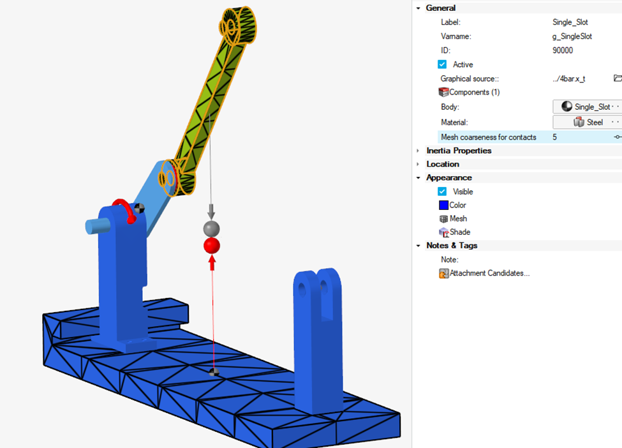Toggle the Visible checkbox
Viewport: 622px width, 448px height.
pyautogui.click(x=442, y=191)
